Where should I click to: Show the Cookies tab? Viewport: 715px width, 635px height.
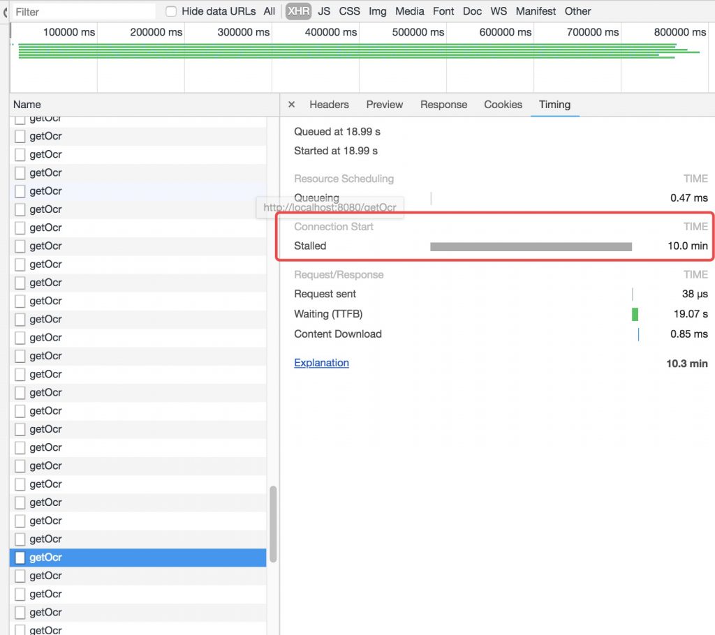[503, 105]
